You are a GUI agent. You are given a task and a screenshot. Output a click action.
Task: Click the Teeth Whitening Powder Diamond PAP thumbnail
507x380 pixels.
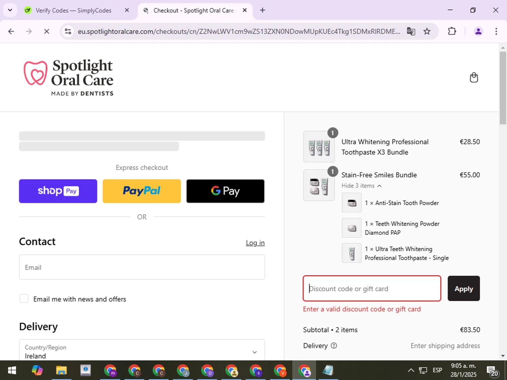point(352,228)
